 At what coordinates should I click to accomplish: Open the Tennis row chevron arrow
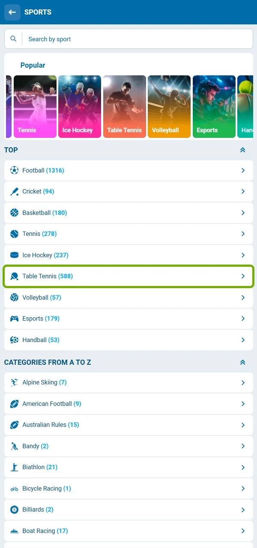(x=243, y=234)
